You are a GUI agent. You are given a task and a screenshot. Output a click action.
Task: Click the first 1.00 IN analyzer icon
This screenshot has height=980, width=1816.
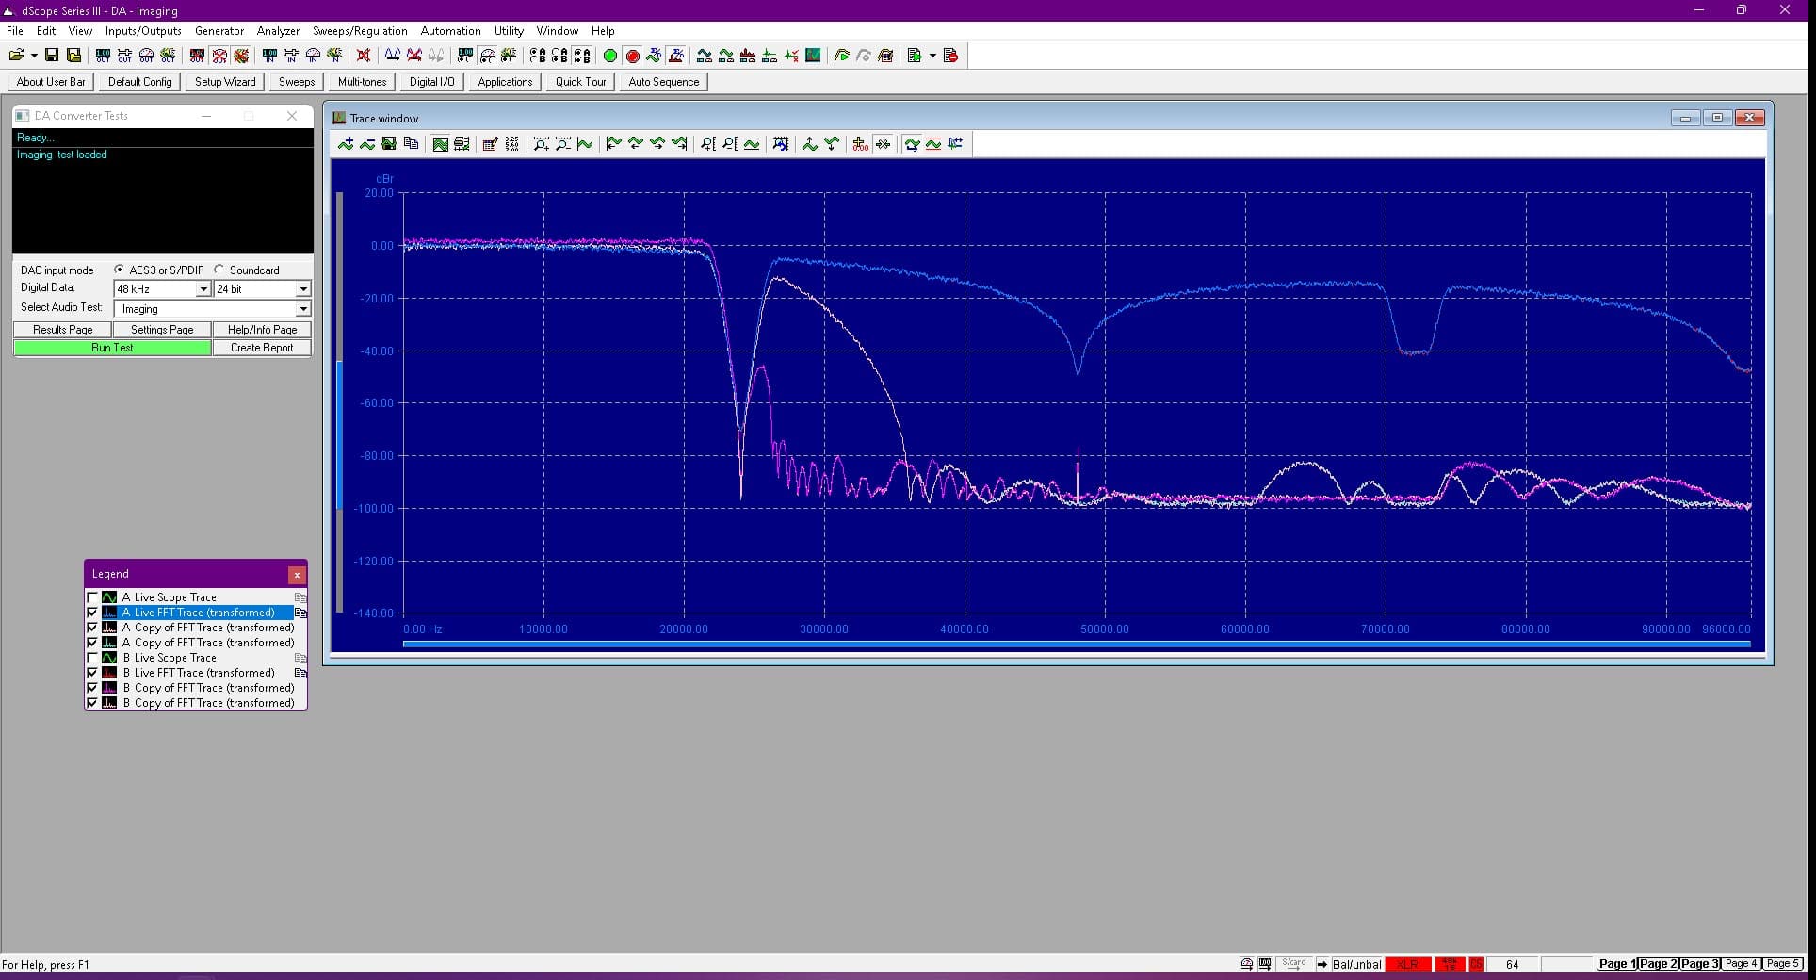269,56
